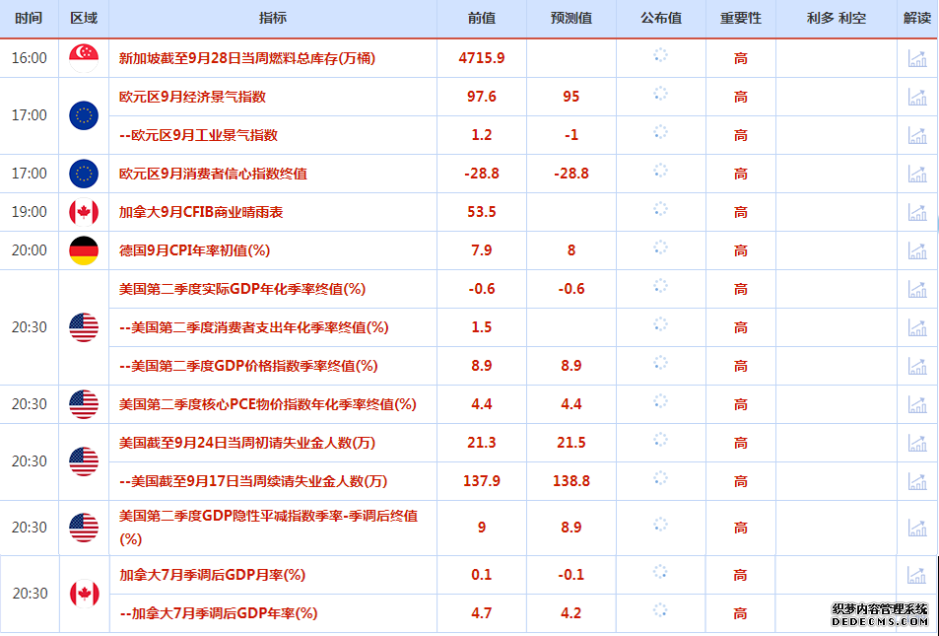Click chart icon for 欧元区9月经济景气指数

click(917, 97)
